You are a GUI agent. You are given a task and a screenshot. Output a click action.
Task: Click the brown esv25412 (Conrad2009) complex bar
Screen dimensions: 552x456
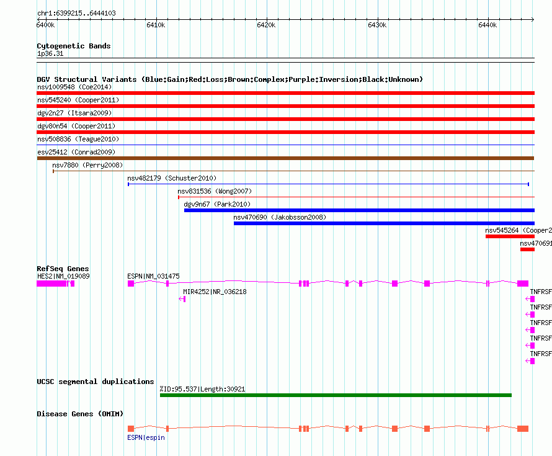pyautogui.click(x=285, y=158)
